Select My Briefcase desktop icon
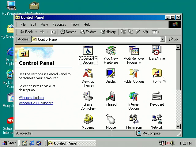196x147 pixels. tap(34, 8)
